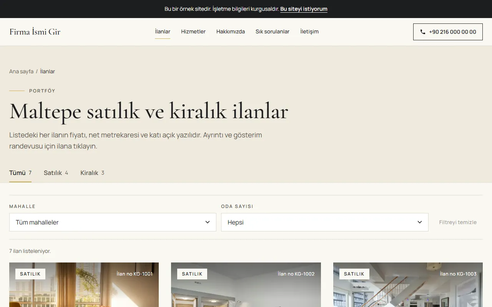Click the text '7 ilan listeleniyor.'
Image resolution: width=492 pixels, height=307 pixels.
click(30, 251)
